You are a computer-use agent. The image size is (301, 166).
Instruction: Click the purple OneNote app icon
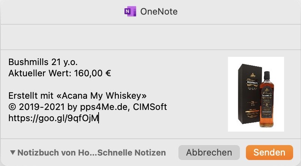click(x=130, y=11)
